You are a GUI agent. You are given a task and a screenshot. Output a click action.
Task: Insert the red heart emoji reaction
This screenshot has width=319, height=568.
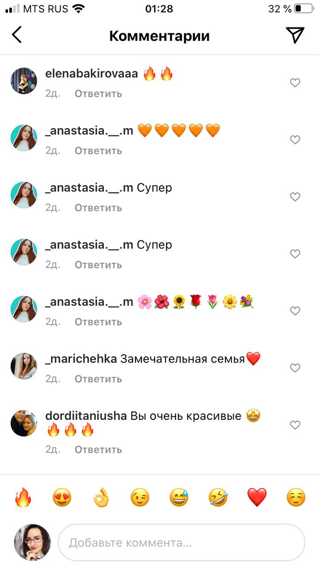[x=257, y=497]
